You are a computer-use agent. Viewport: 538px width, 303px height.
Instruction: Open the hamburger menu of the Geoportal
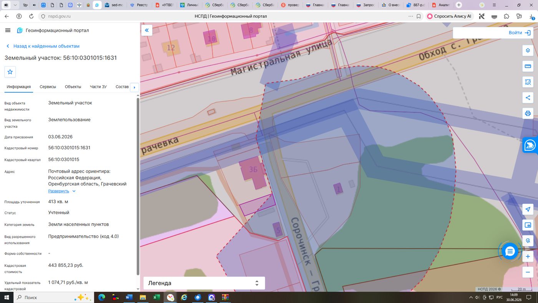pos(8,30)
